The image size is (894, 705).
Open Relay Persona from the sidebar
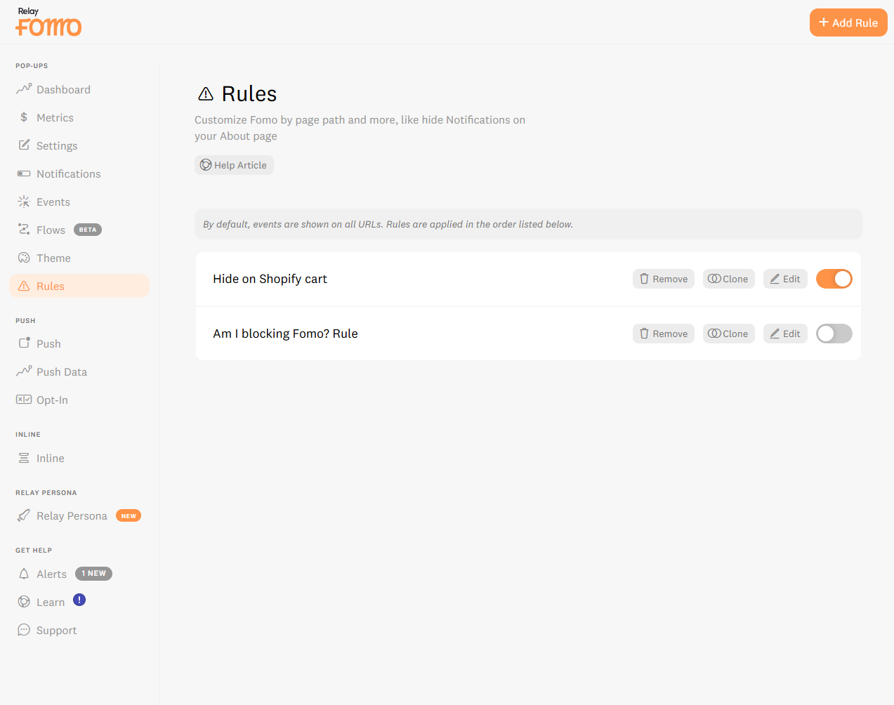[x=79, y=515]
